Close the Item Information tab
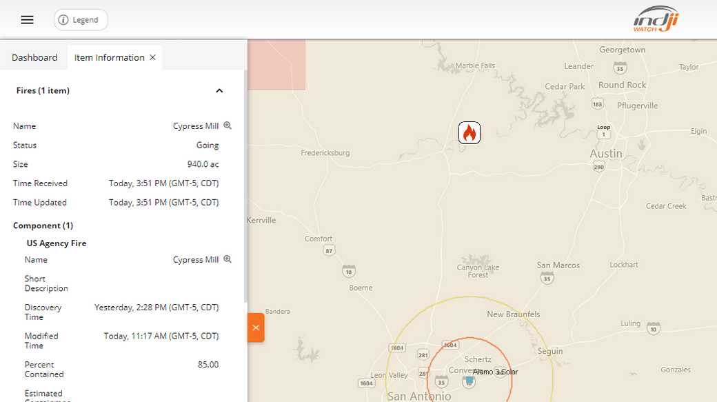Image resolution: width=717 pixels, height=402 pixels. [153, 57]
